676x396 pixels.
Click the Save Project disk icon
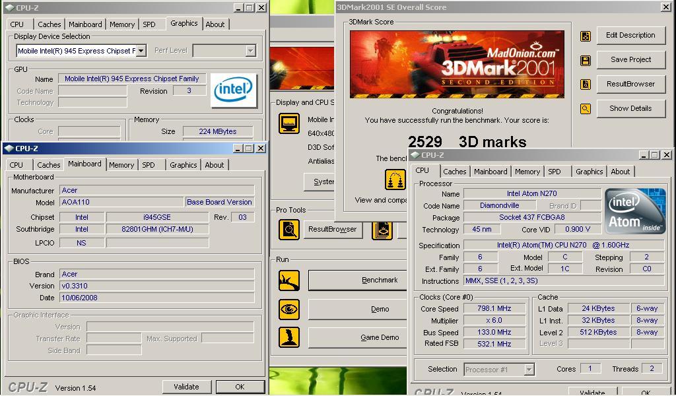click(585, 60)
